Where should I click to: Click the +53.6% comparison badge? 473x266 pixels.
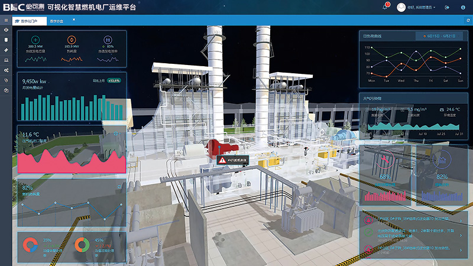click(114, 80)
